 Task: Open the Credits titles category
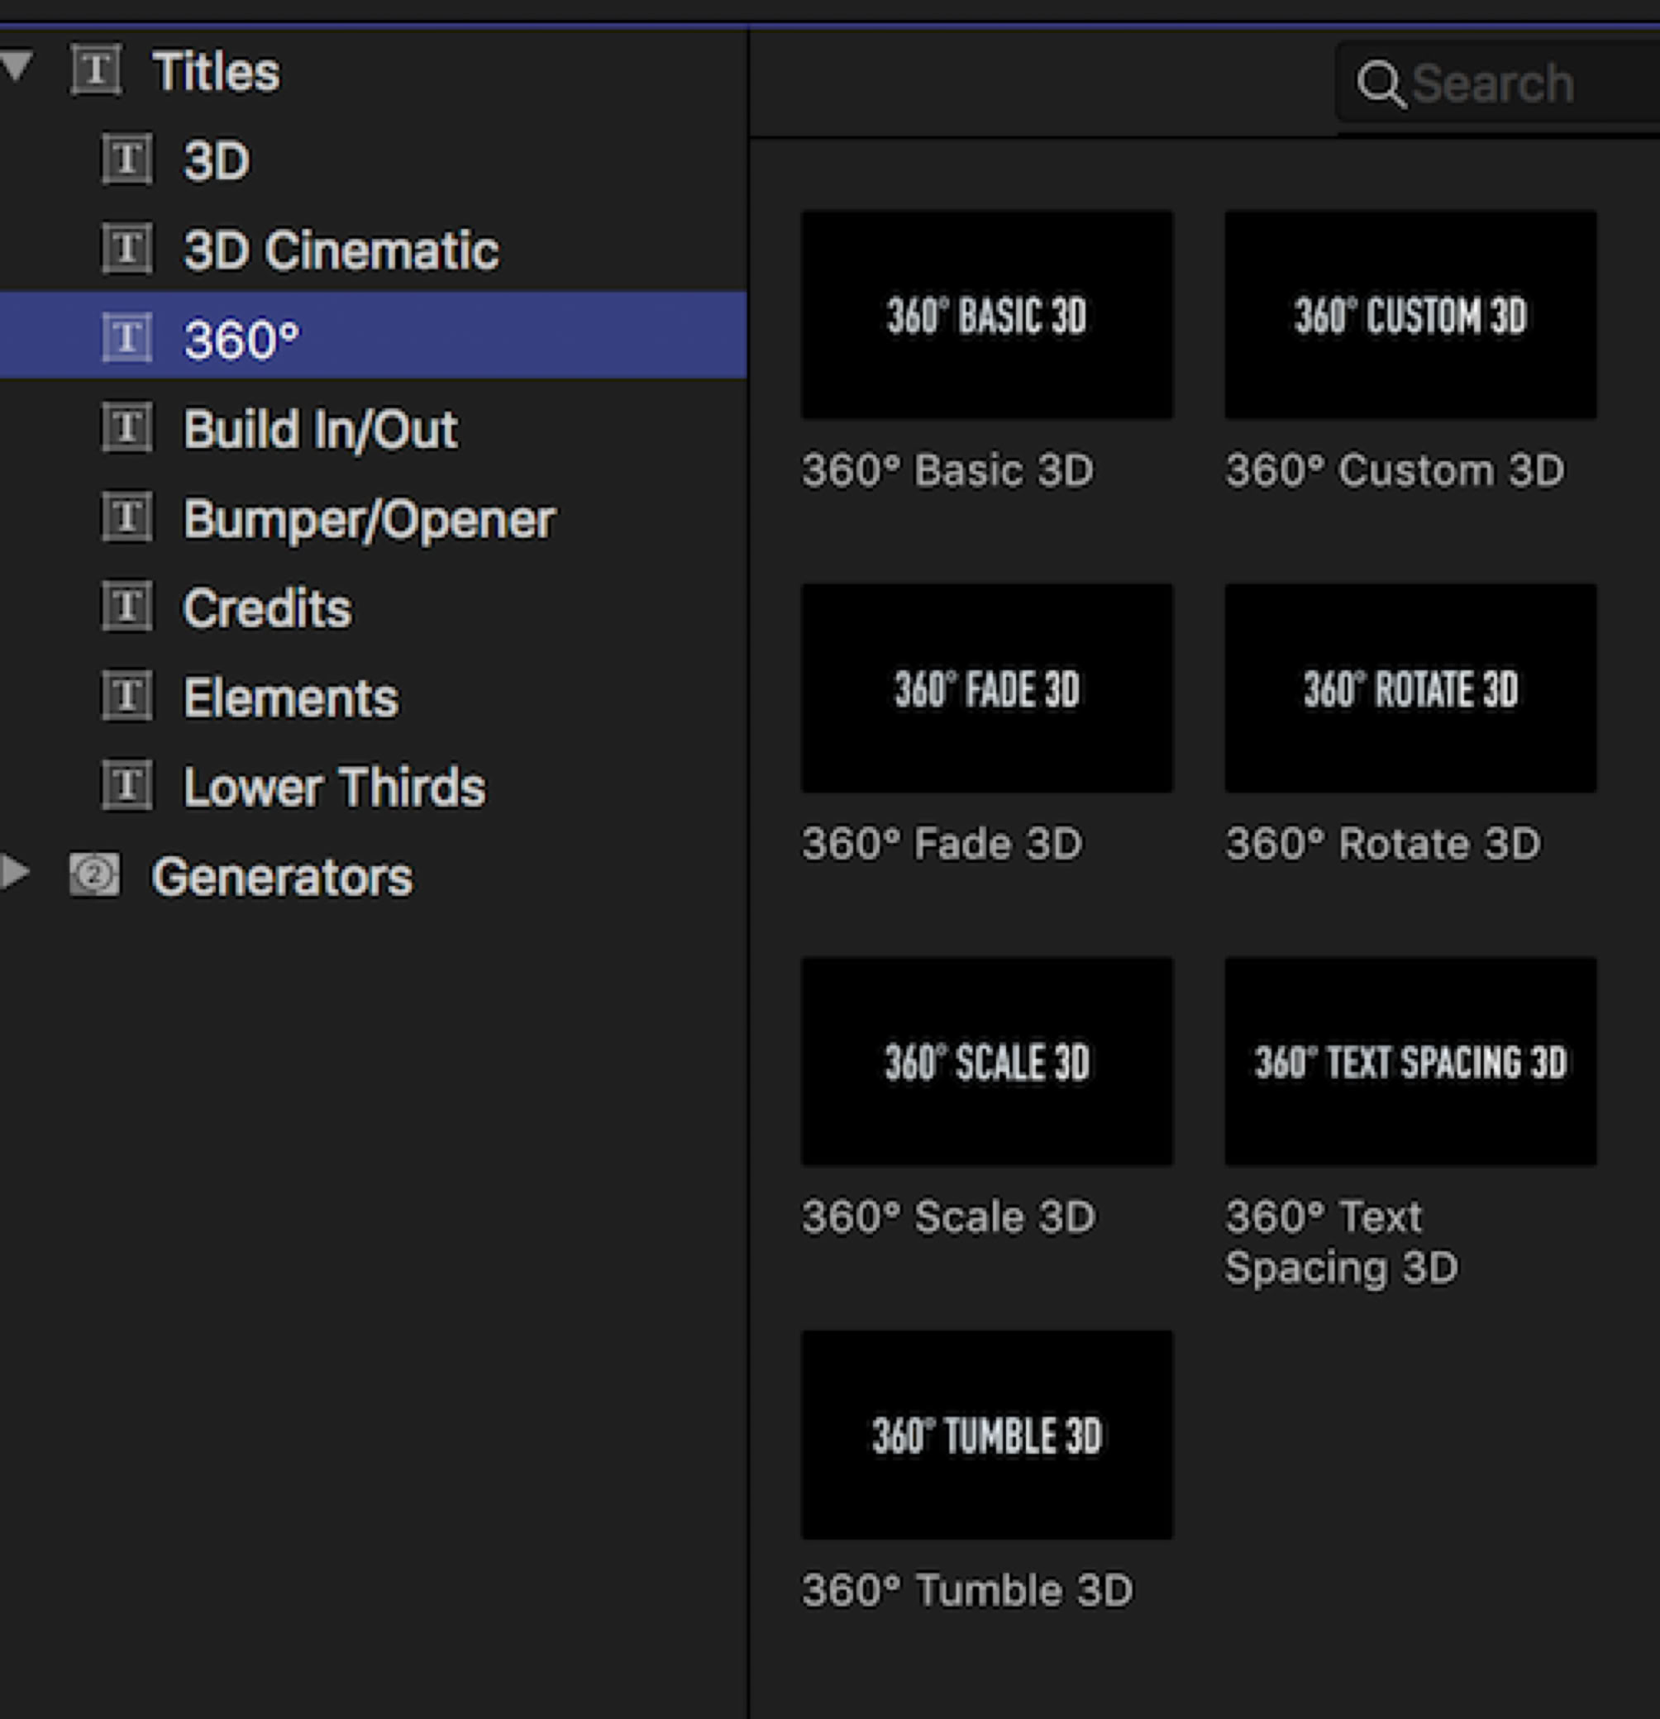pyautogui.click(x=267, y=607)
